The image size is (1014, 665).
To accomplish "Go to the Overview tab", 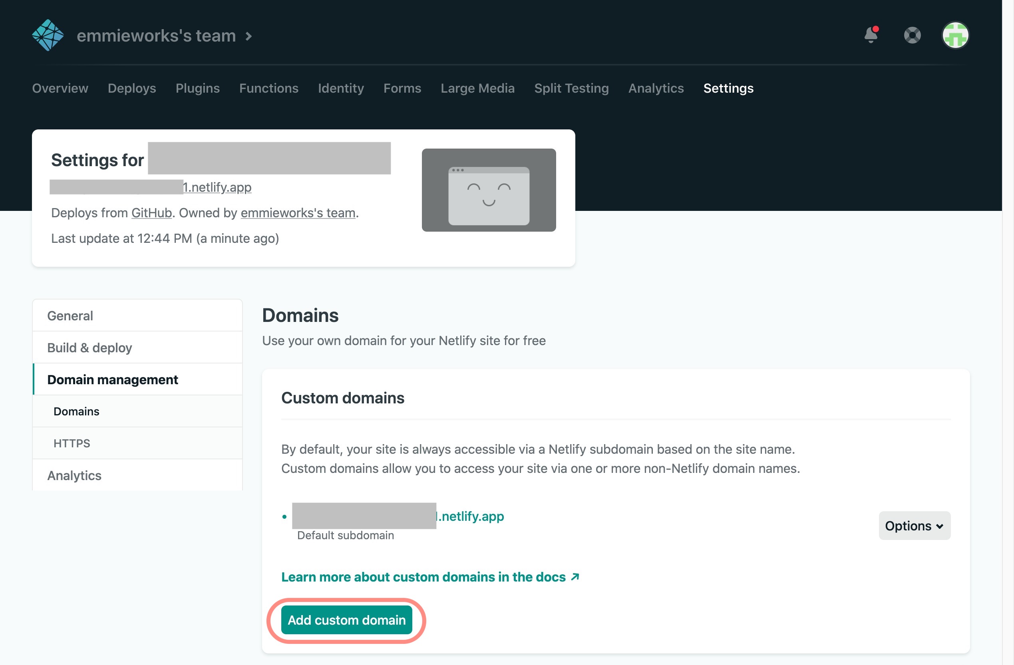I will click(60, 88).
